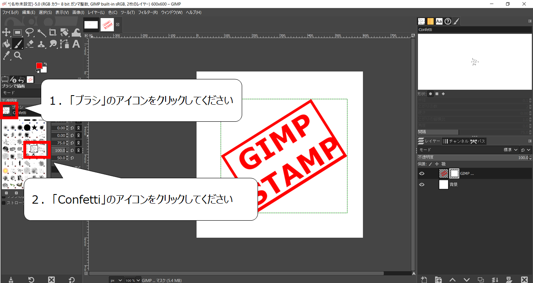Image resolution: width=533 pixels, height=283 pixels.
Task: Click the red foreground color swatch
Action: click(x=39, y=66)
